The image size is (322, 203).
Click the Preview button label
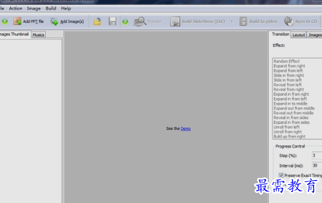click(154, 21)
